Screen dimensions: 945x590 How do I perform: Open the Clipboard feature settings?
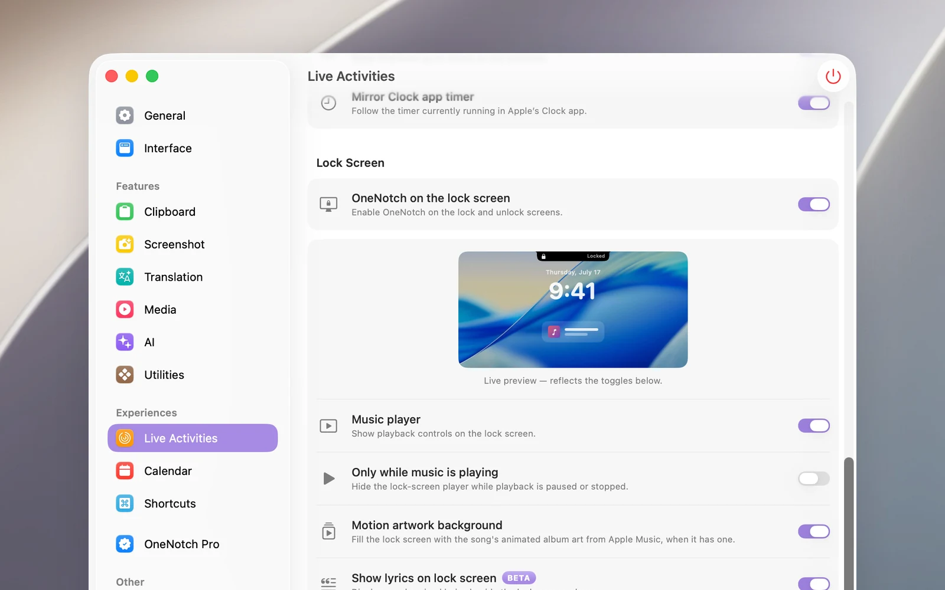pyautogui.click(x=193, y=212)
